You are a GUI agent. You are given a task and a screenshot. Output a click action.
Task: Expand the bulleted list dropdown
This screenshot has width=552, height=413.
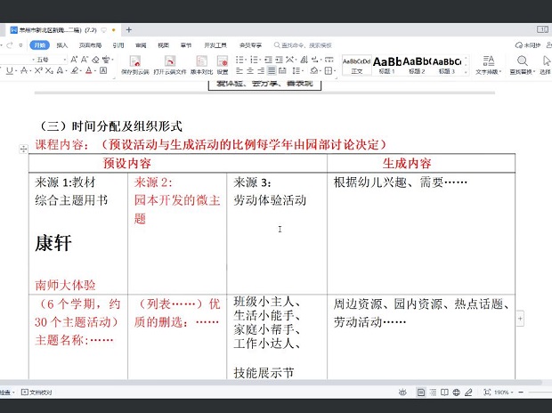point(247,60)
